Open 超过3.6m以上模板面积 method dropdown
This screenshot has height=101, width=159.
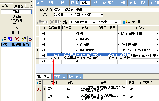coord(157,50)
